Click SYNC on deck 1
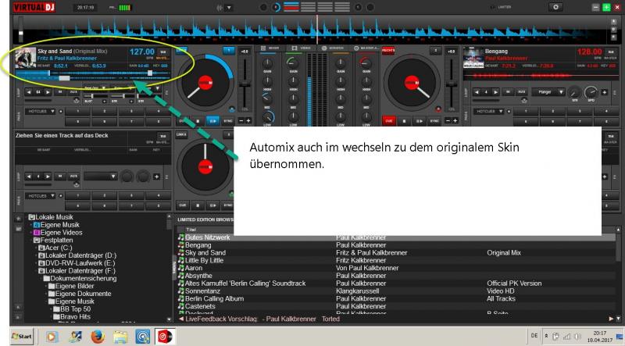625x346 pixels. point(228,121)
